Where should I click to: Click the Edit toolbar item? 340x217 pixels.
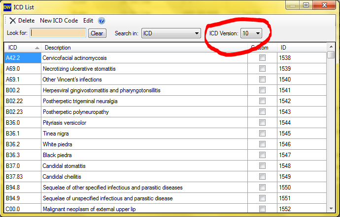[88, 21]
